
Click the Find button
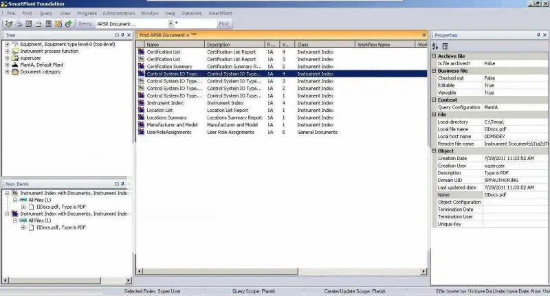(224, 24)
